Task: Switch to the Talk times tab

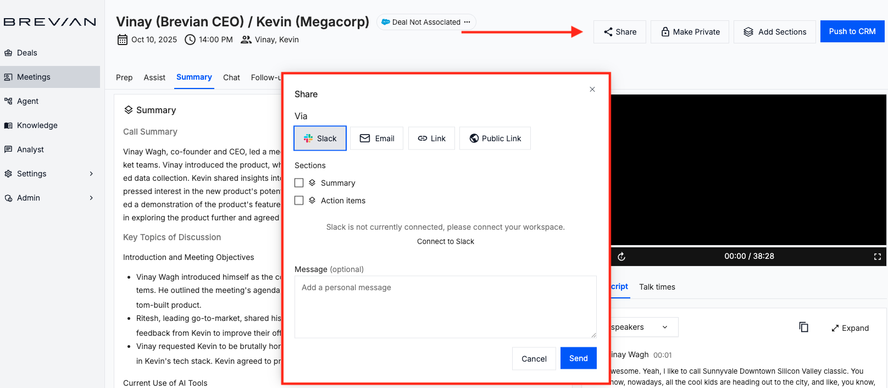Action: click(657, 287)
